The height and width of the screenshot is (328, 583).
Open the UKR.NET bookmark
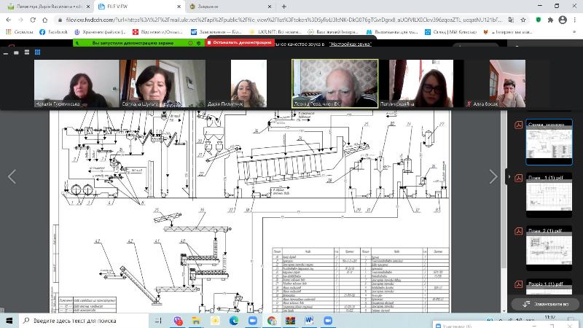(275, 32)
